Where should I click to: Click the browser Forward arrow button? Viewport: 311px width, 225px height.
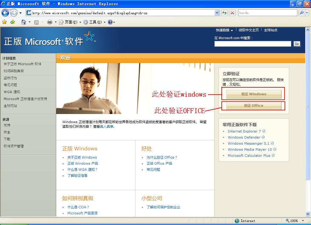click(x=14, y=13)
